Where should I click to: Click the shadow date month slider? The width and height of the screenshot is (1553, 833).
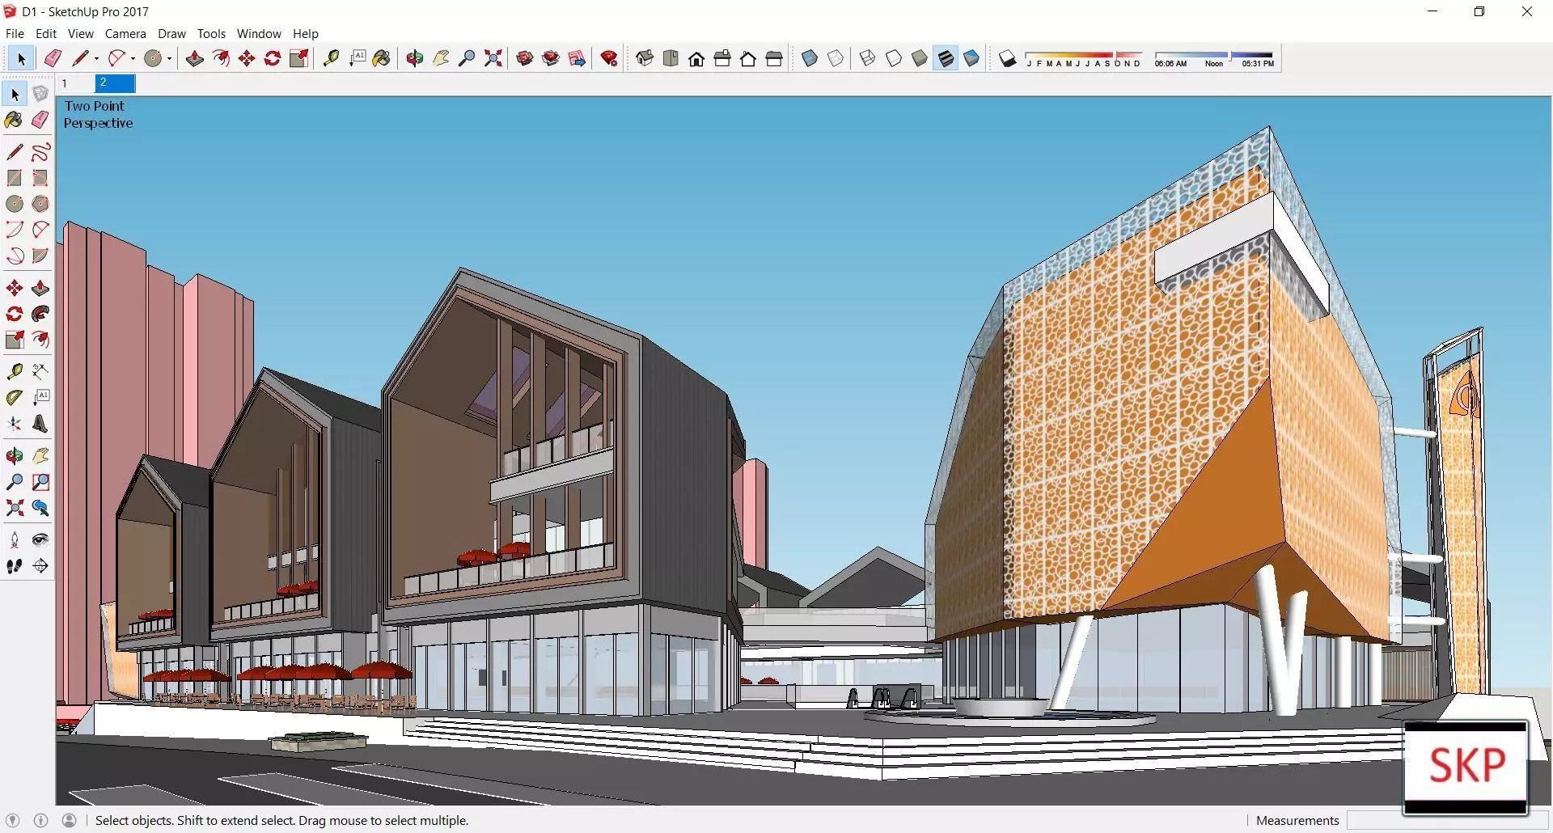(x=1084, y=58)
